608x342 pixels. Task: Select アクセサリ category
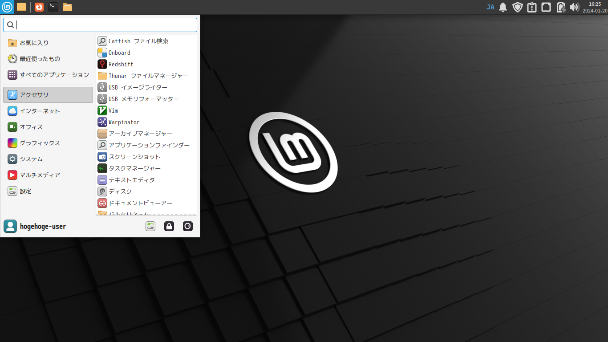tap(48, 95)
